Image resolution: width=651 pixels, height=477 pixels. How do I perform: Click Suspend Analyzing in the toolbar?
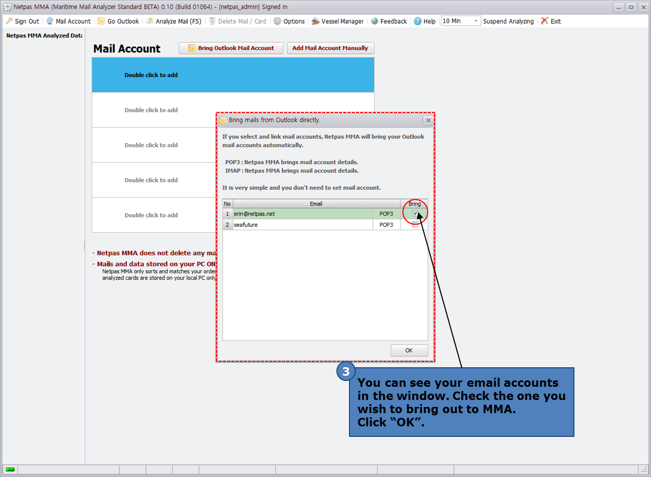tap(508, 21)
